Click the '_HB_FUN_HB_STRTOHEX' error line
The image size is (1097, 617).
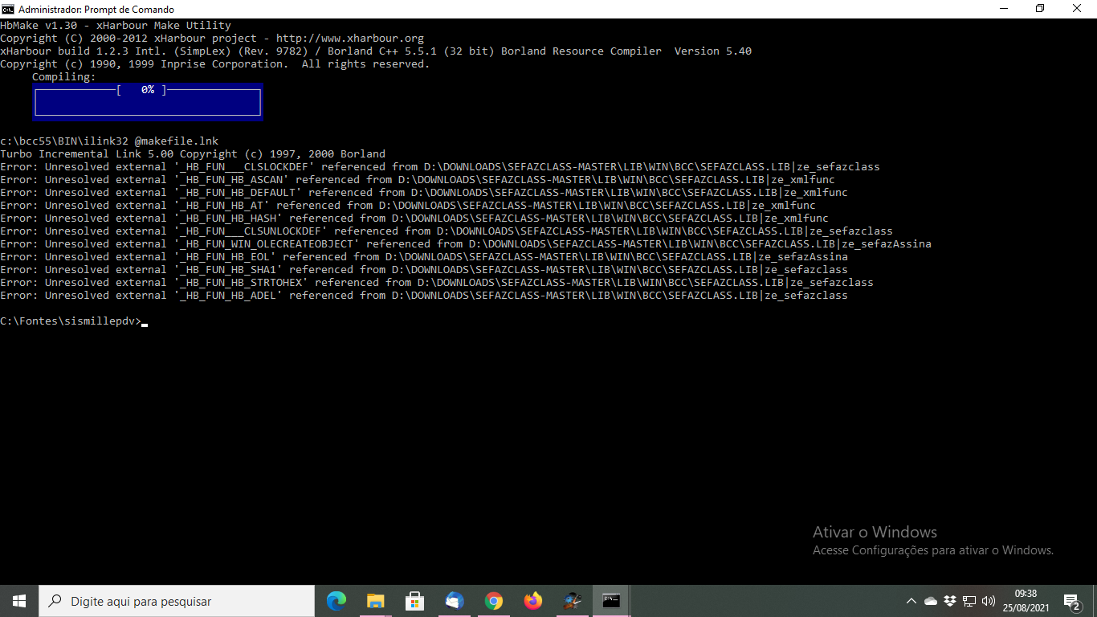[437, 283]
